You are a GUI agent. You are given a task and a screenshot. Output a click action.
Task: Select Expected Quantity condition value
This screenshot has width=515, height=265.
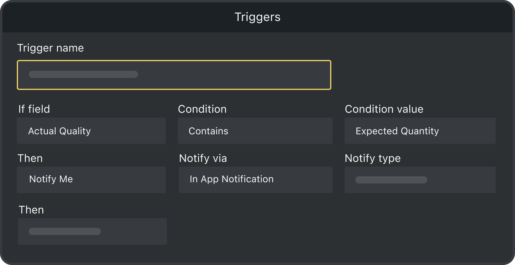420,131
